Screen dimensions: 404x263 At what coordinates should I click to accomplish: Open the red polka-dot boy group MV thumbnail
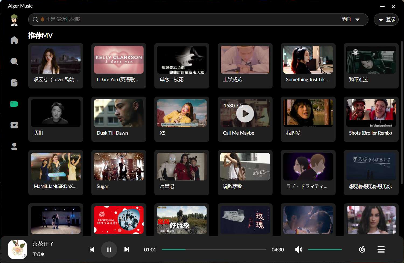click(119, 220)
